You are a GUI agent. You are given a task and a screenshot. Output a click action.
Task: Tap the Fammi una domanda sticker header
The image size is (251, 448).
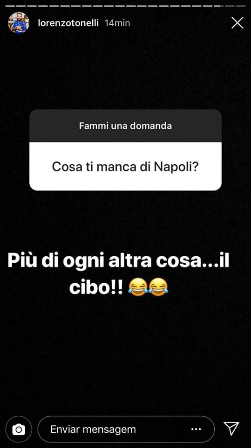point(126,126)
